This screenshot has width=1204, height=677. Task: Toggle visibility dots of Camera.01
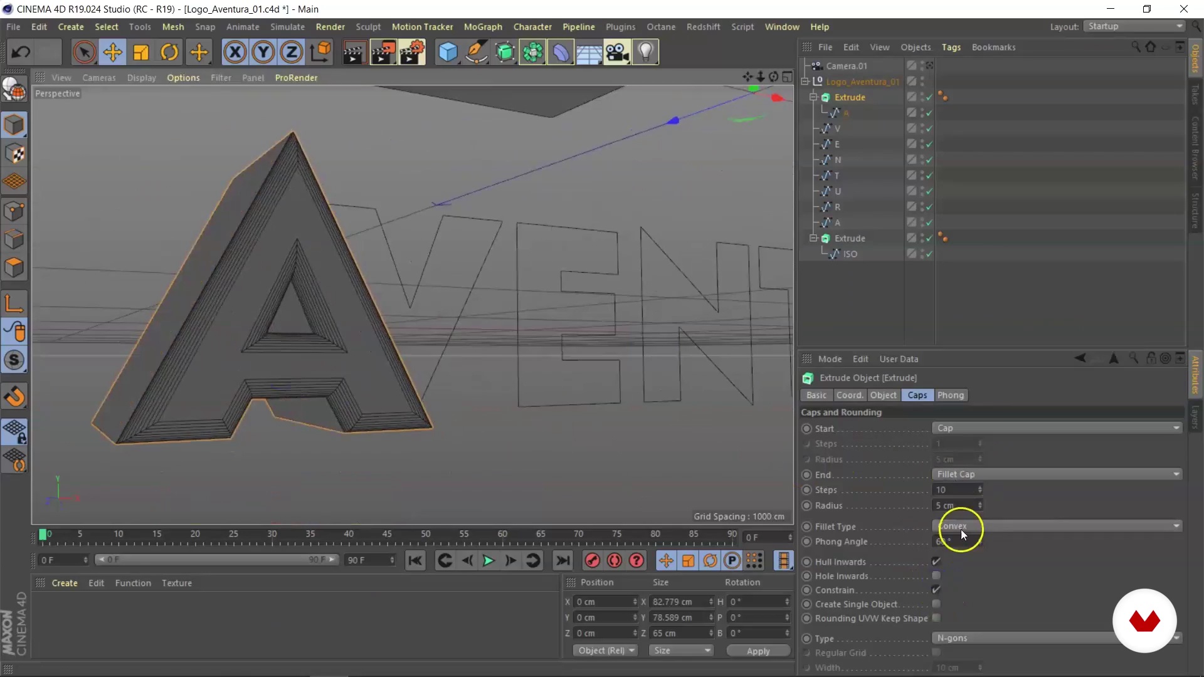point(922,66)
